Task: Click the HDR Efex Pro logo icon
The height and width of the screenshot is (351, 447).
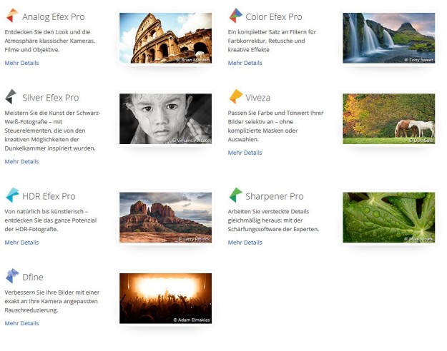Action: [x=11, y=195]
